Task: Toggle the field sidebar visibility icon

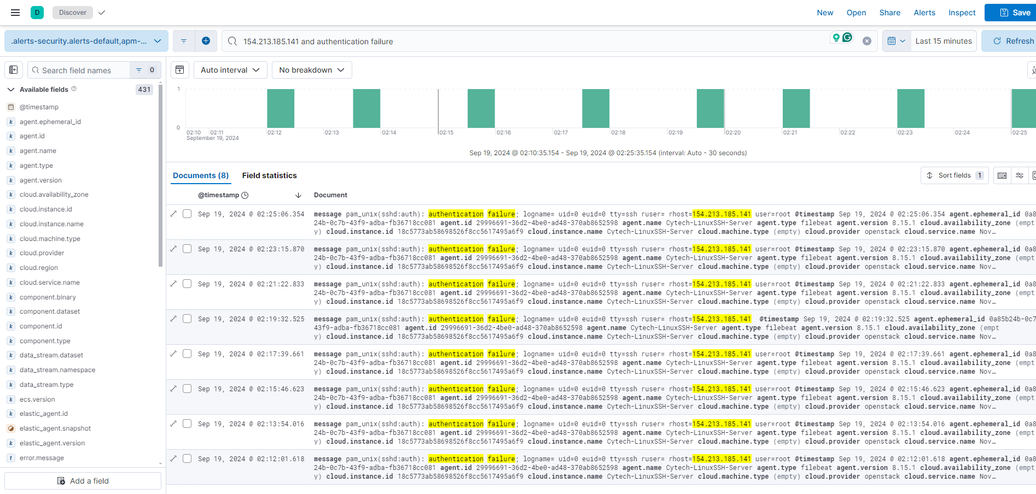Action: [x=14, y=70]
